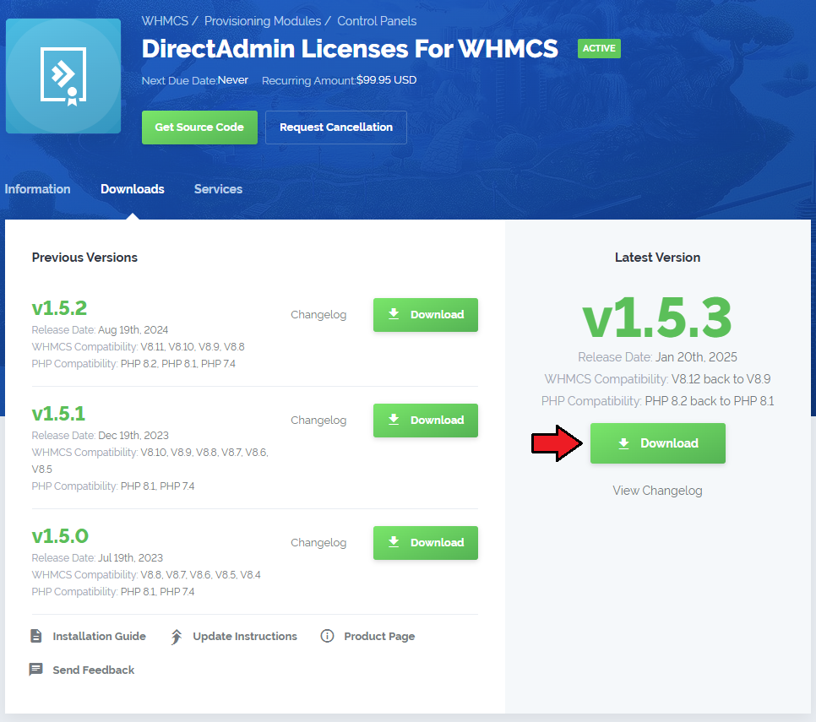
Task: Click the Installation Guide document icon
Action: pos(36,636)
